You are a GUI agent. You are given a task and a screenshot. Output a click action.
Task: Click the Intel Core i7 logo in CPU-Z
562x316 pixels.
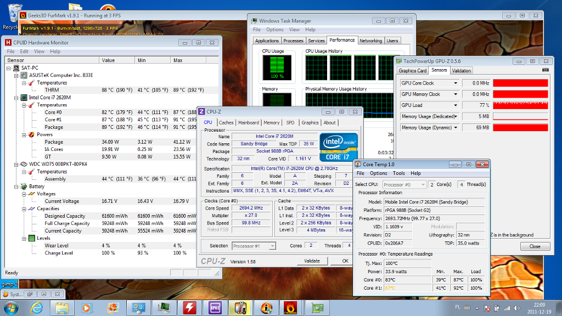click(338, 147)
